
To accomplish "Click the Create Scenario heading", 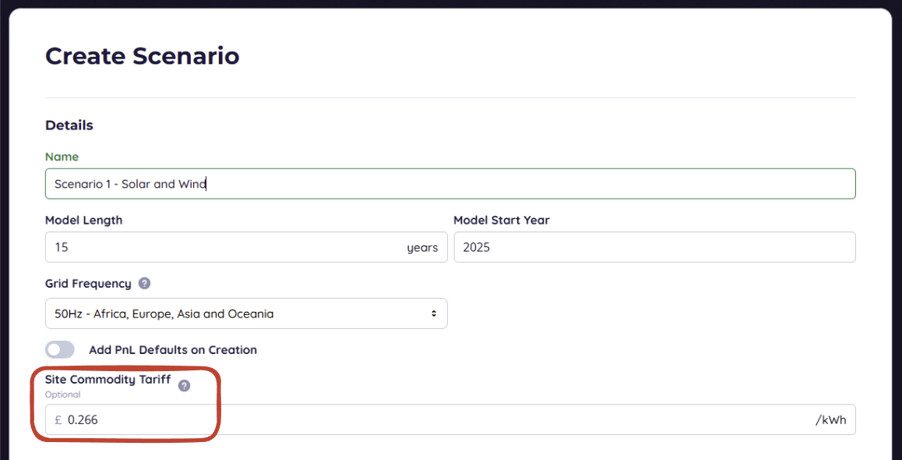I will [x=142, y=56].
